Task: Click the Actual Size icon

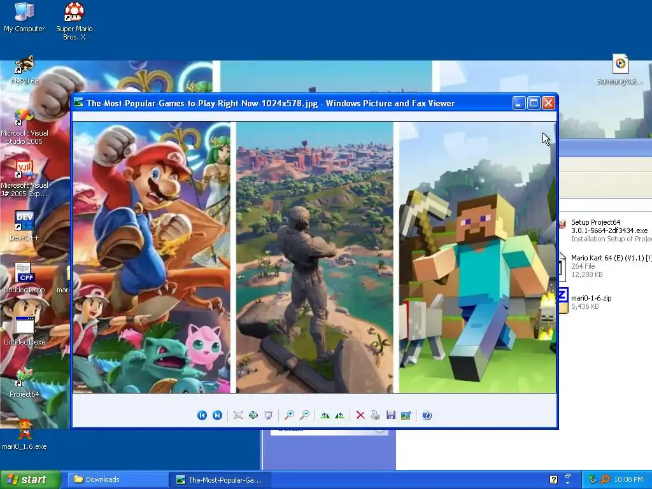Action: coord(253,415)
